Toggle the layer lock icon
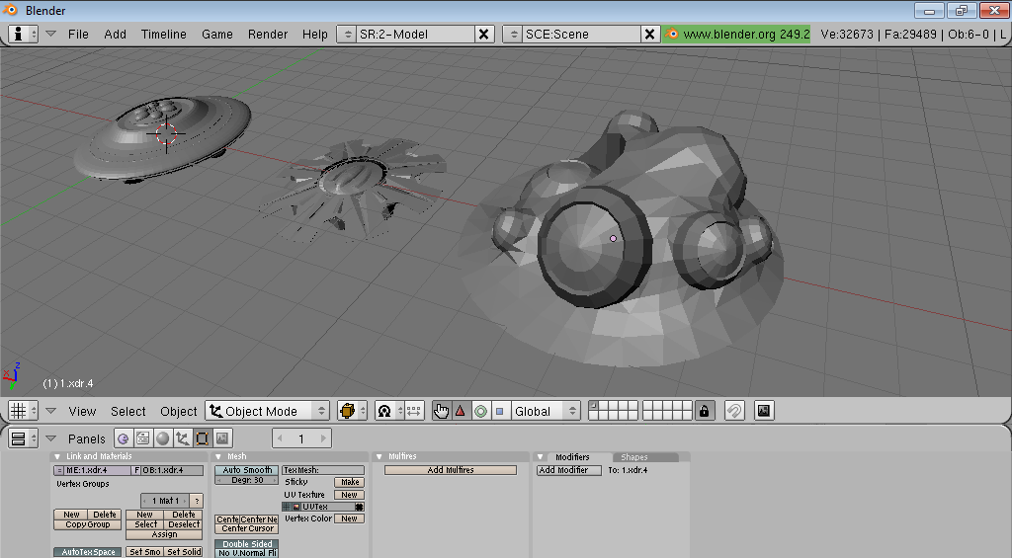 pyautogui.click(x=704, y=411)
